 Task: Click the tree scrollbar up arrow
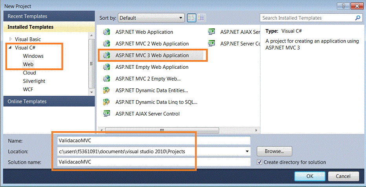tap(91, 35)
